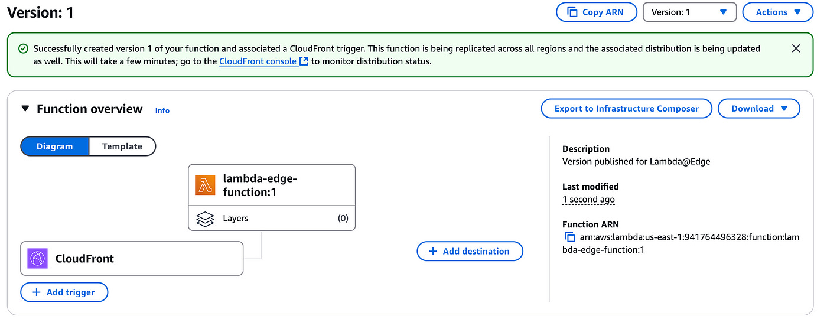Click the purple CloudFront icon
Viewport: 827px width, 329px height.
click(37, 258)
